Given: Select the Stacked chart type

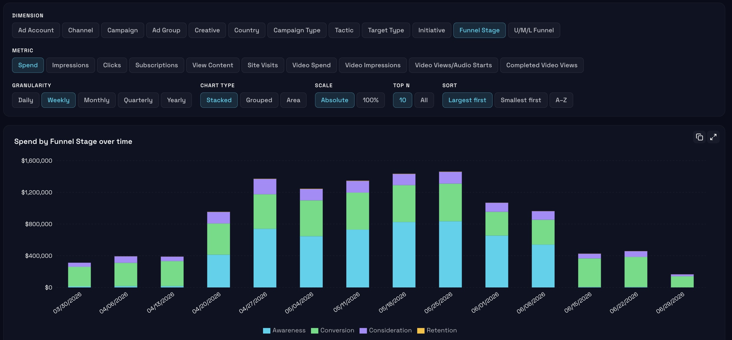Looking at the screenshot, I should [219, 100].
